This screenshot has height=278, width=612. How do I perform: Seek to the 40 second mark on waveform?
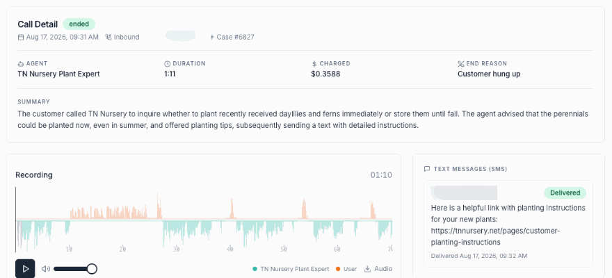coord(230,220)
